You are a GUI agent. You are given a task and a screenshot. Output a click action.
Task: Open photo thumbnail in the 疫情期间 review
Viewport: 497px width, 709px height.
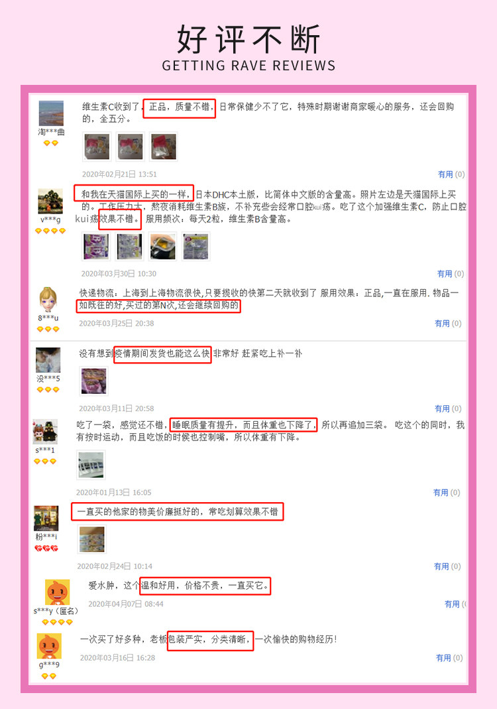[x=94, y=381]
